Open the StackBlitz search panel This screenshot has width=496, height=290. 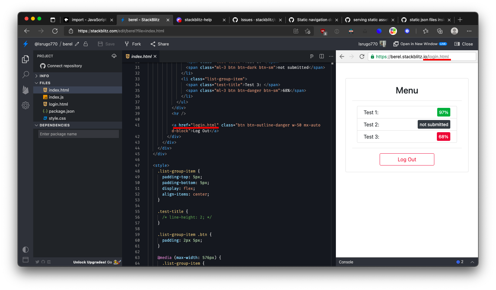tap(26, 75)
